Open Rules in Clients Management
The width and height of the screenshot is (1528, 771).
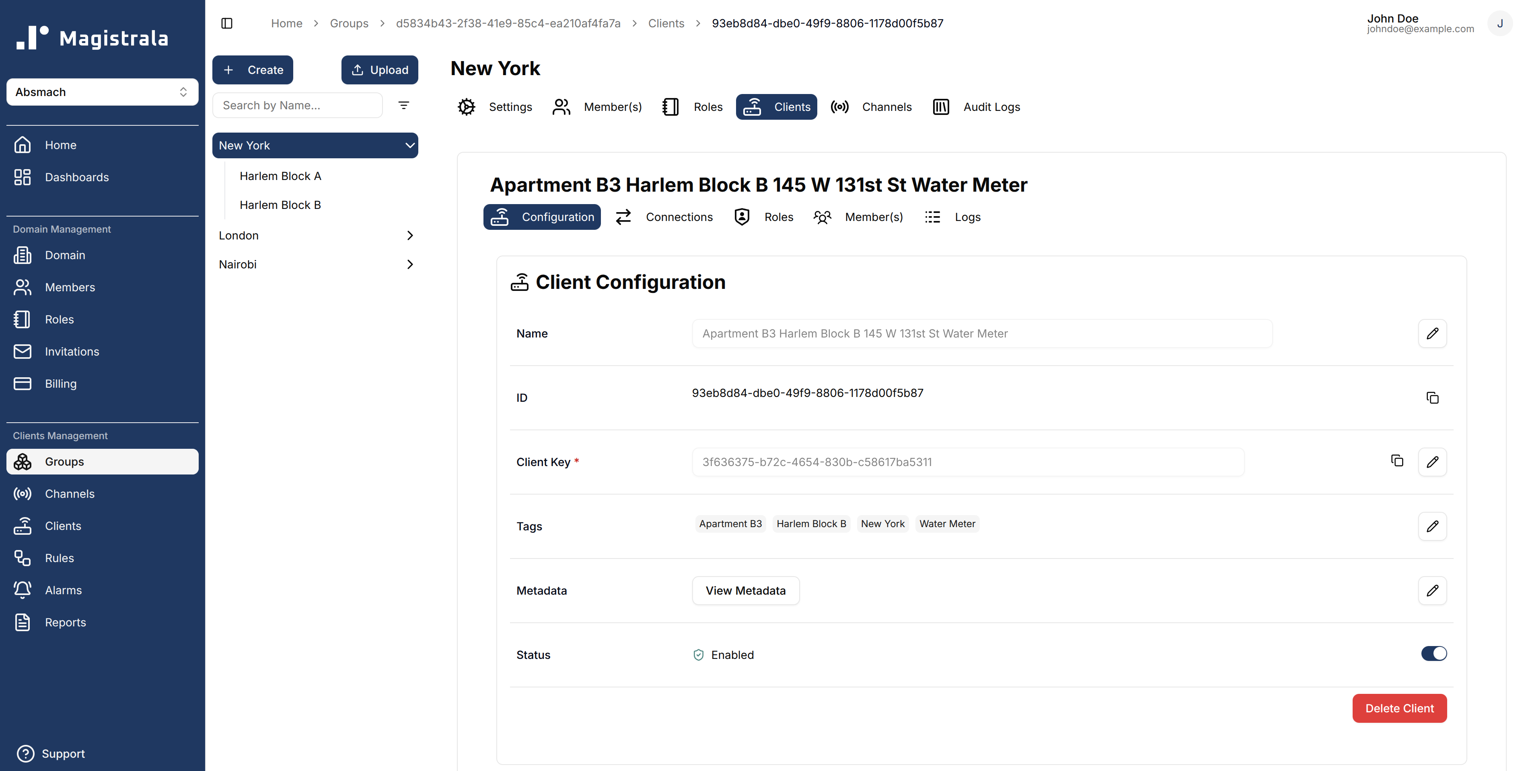point(59,558)
